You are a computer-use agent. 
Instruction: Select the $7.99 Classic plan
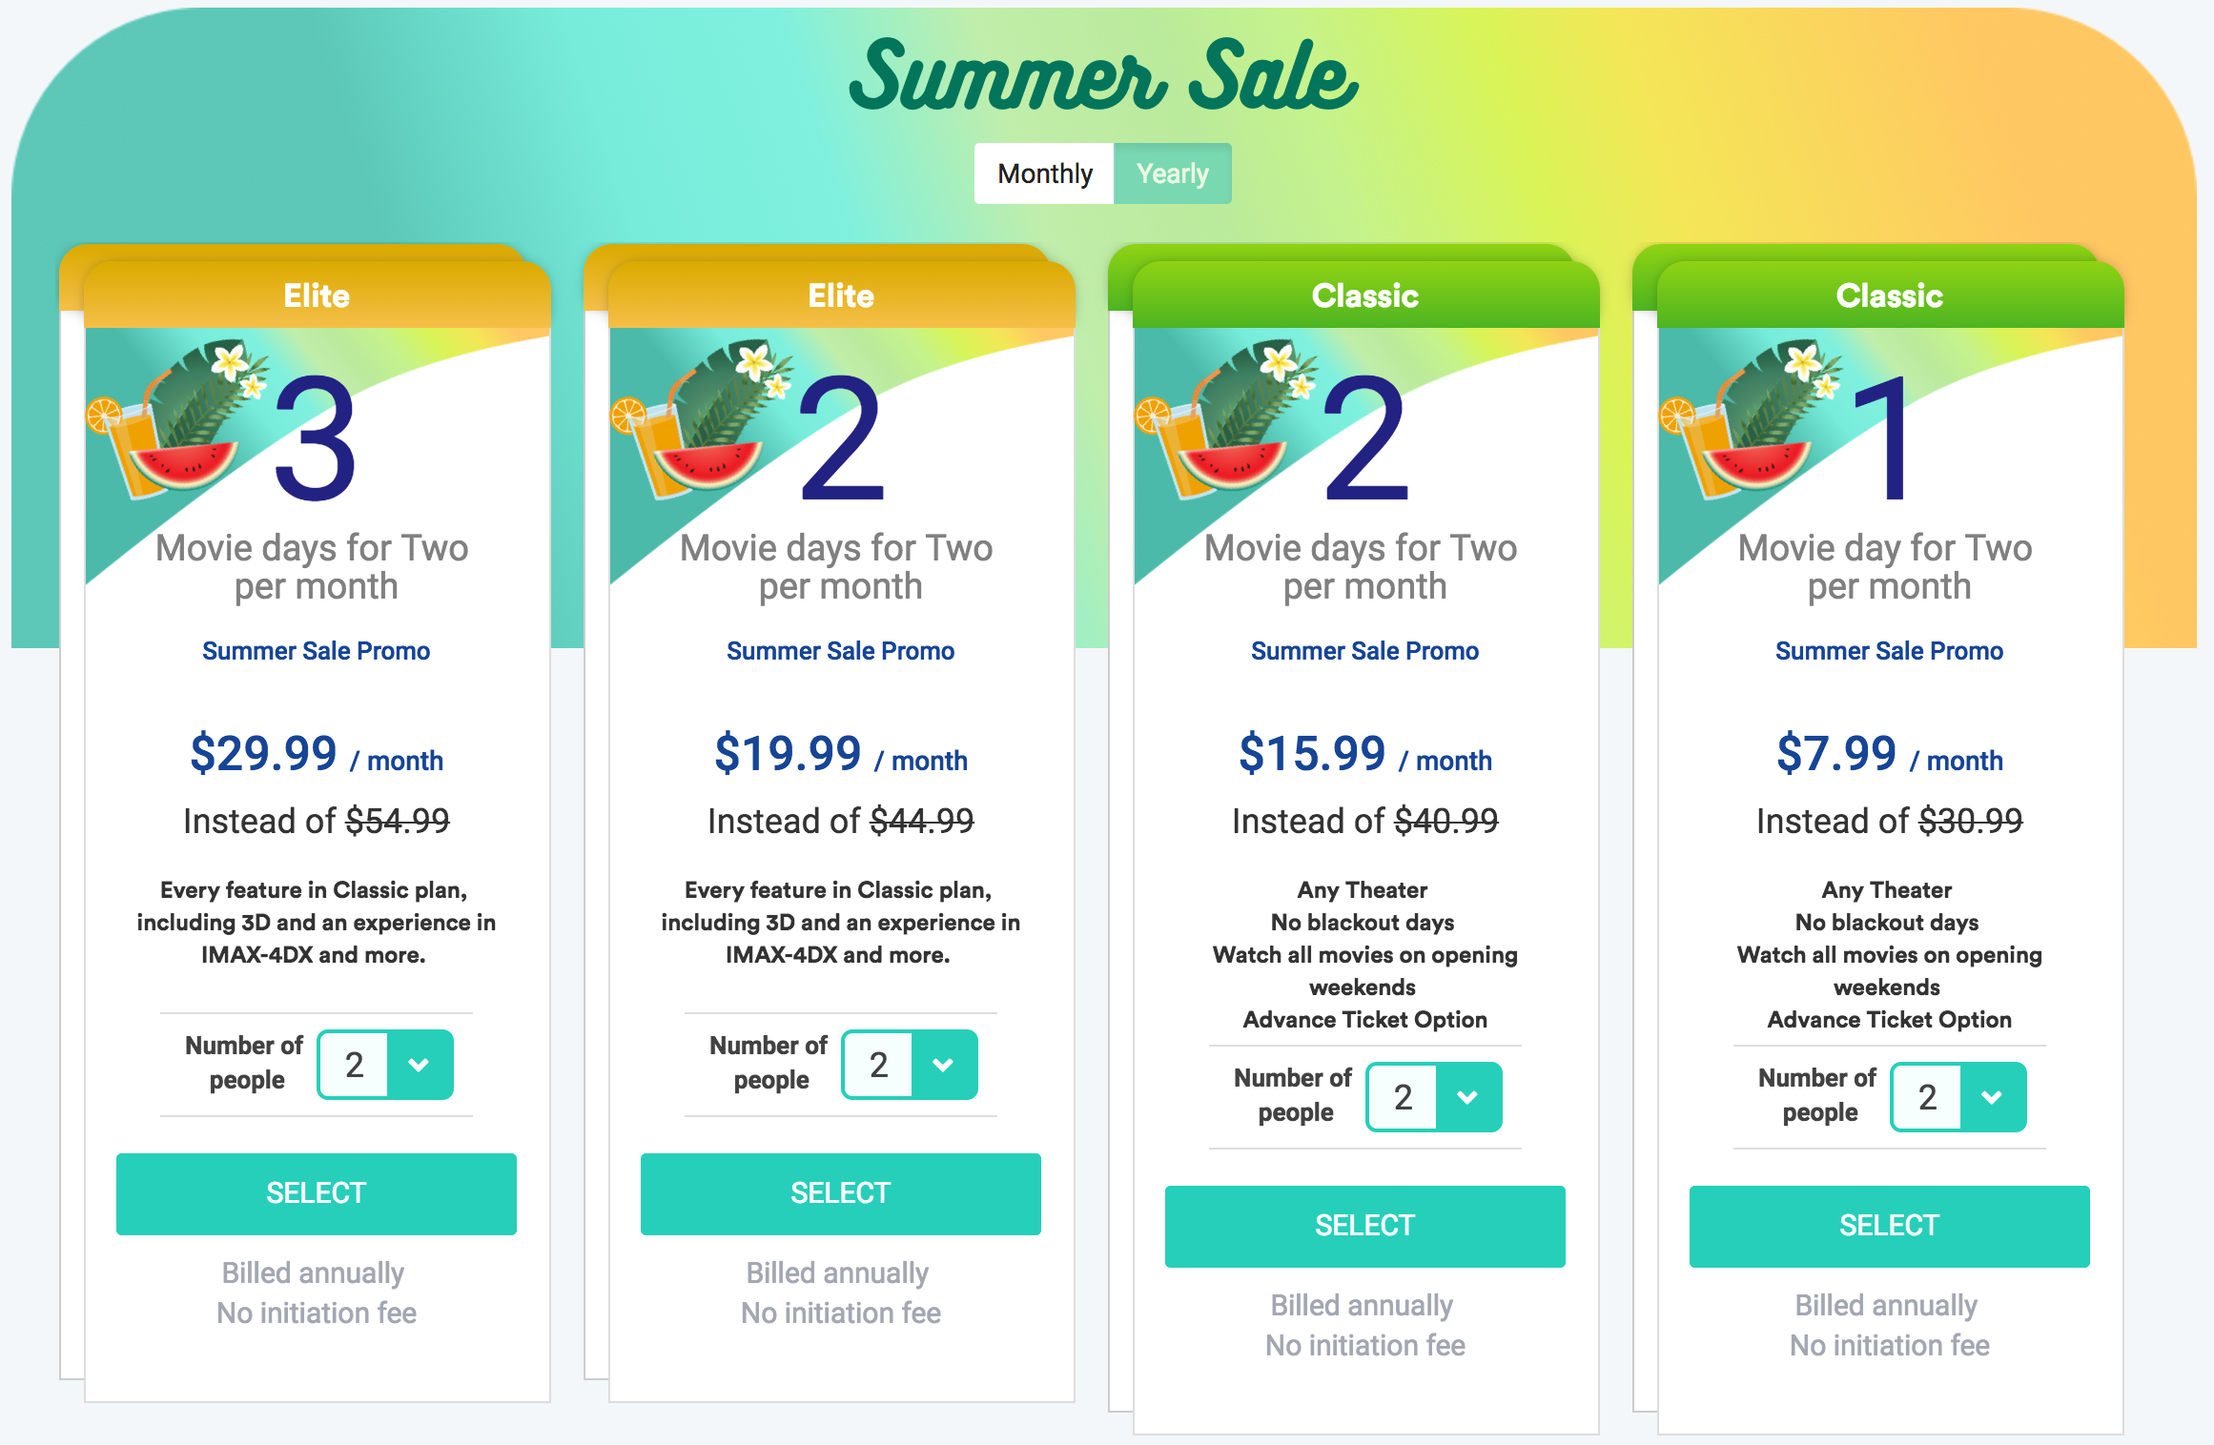(1890, 1226)
